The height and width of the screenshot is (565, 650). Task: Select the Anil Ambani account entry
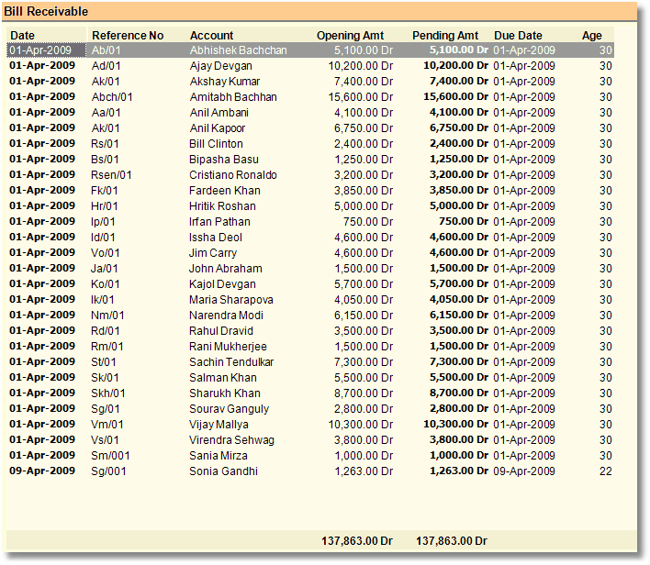click(x=219, y=113)
